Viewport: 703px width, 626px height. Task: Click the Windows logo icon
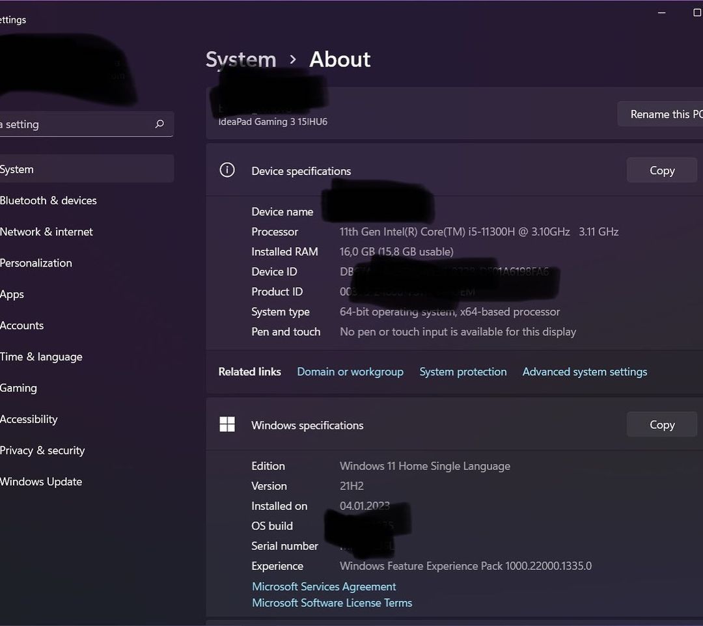click(227, 424)
